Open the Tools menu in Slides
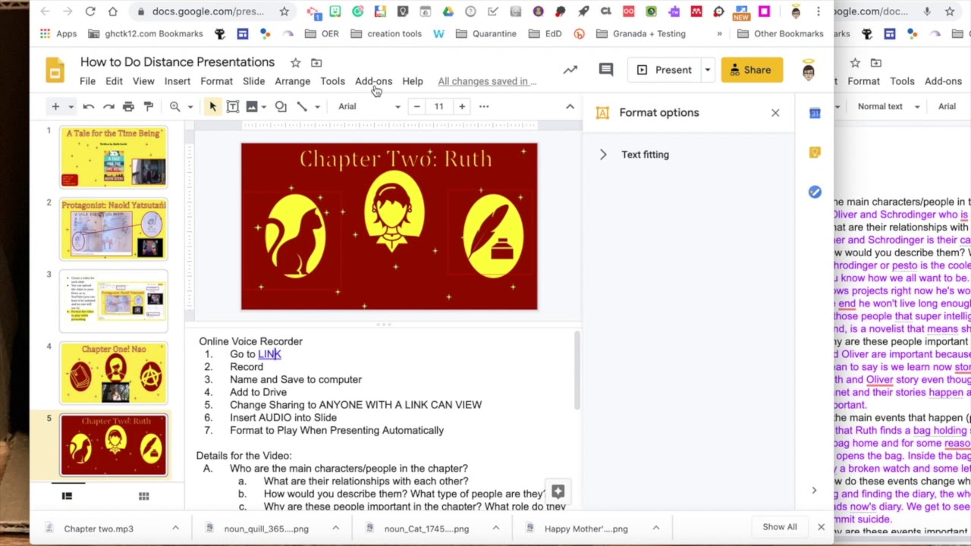 pos(332,81)
